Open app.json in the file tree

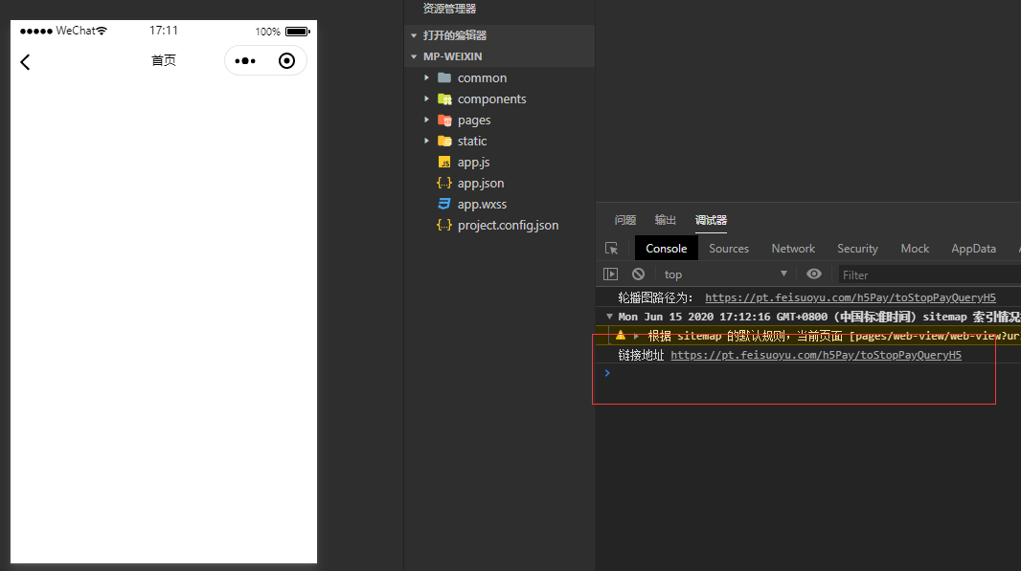481,183
